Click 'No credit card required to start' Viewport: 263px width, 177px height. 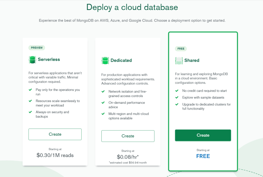point(204,91)
